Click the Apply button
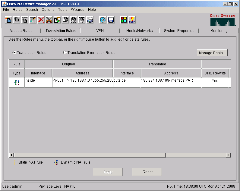240x191 pixels. (108, 172)
